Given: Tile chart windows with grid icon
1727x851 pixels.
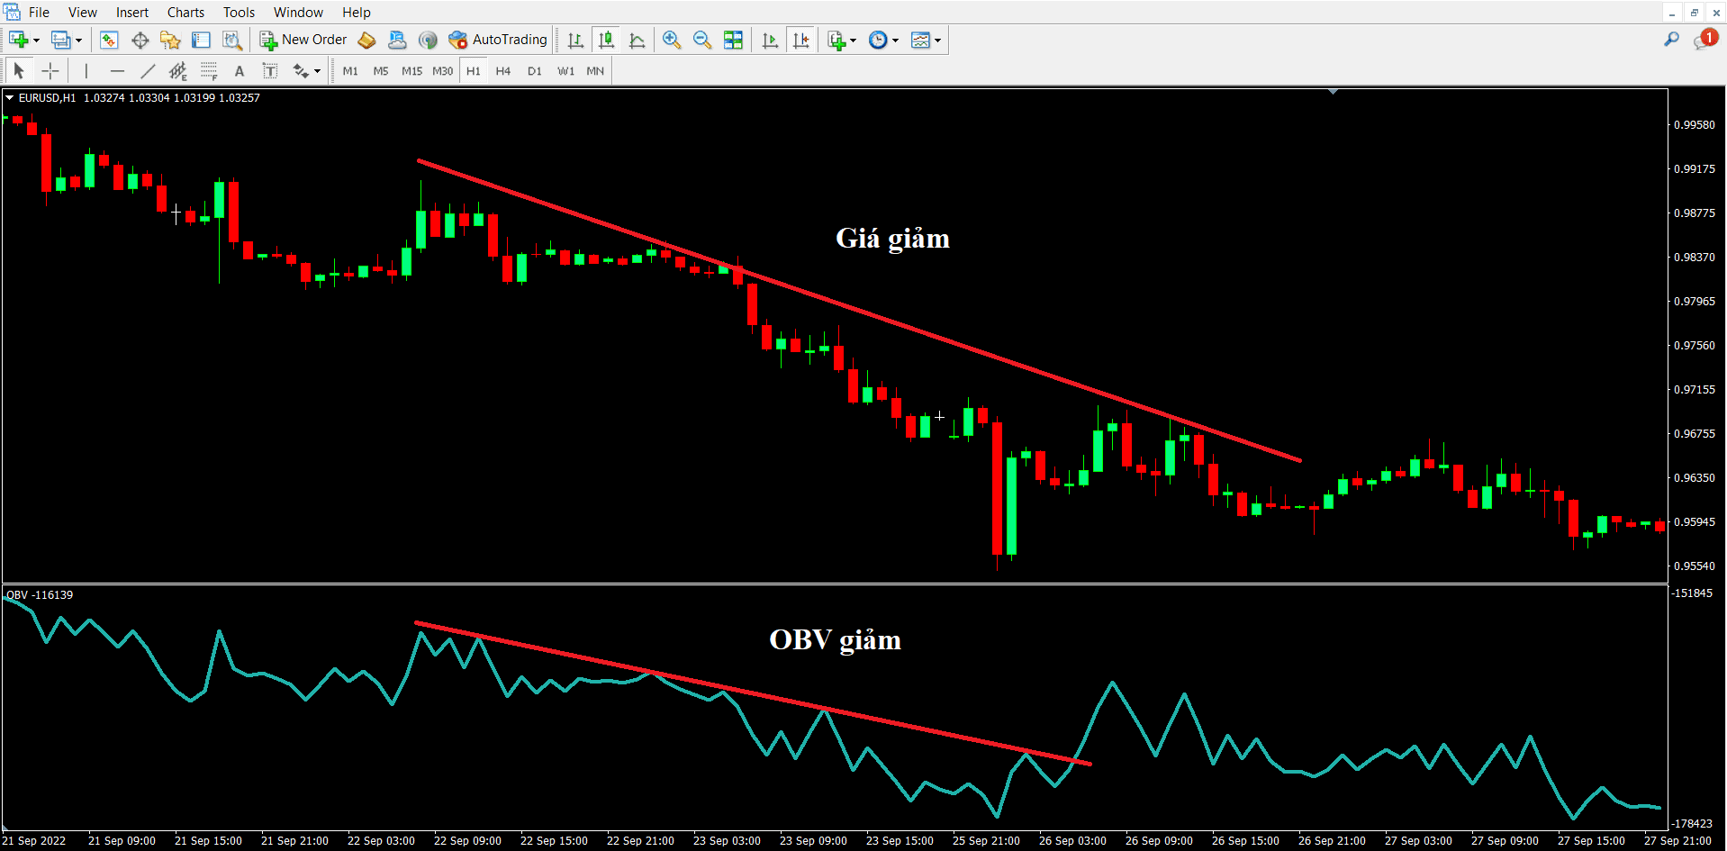Looking at the screenshot, I should click(734, 40).
